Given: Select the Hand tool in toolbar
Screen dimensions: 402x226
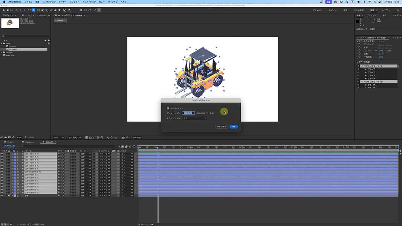Looking at the screenshot, I should point(8,10).
